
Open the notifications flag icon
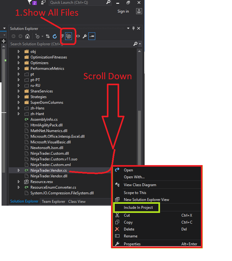[30, 2]
